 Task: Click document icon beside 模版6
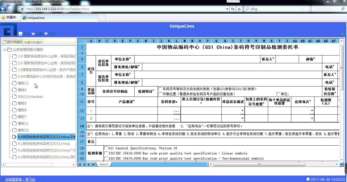coord(14,90)
